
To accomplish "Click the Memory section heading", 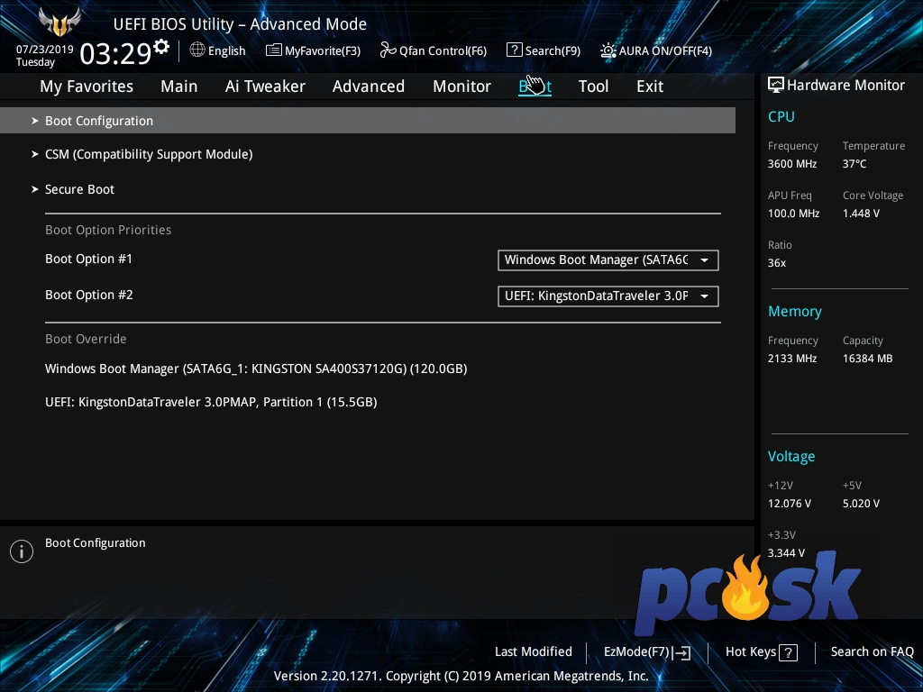I will tap(795, 311).
